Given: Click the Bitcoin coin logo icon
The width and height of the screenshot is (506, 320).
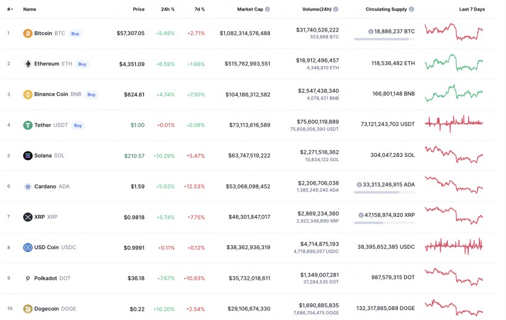Looking at the screenshot, I should click(x=28, y=33).
